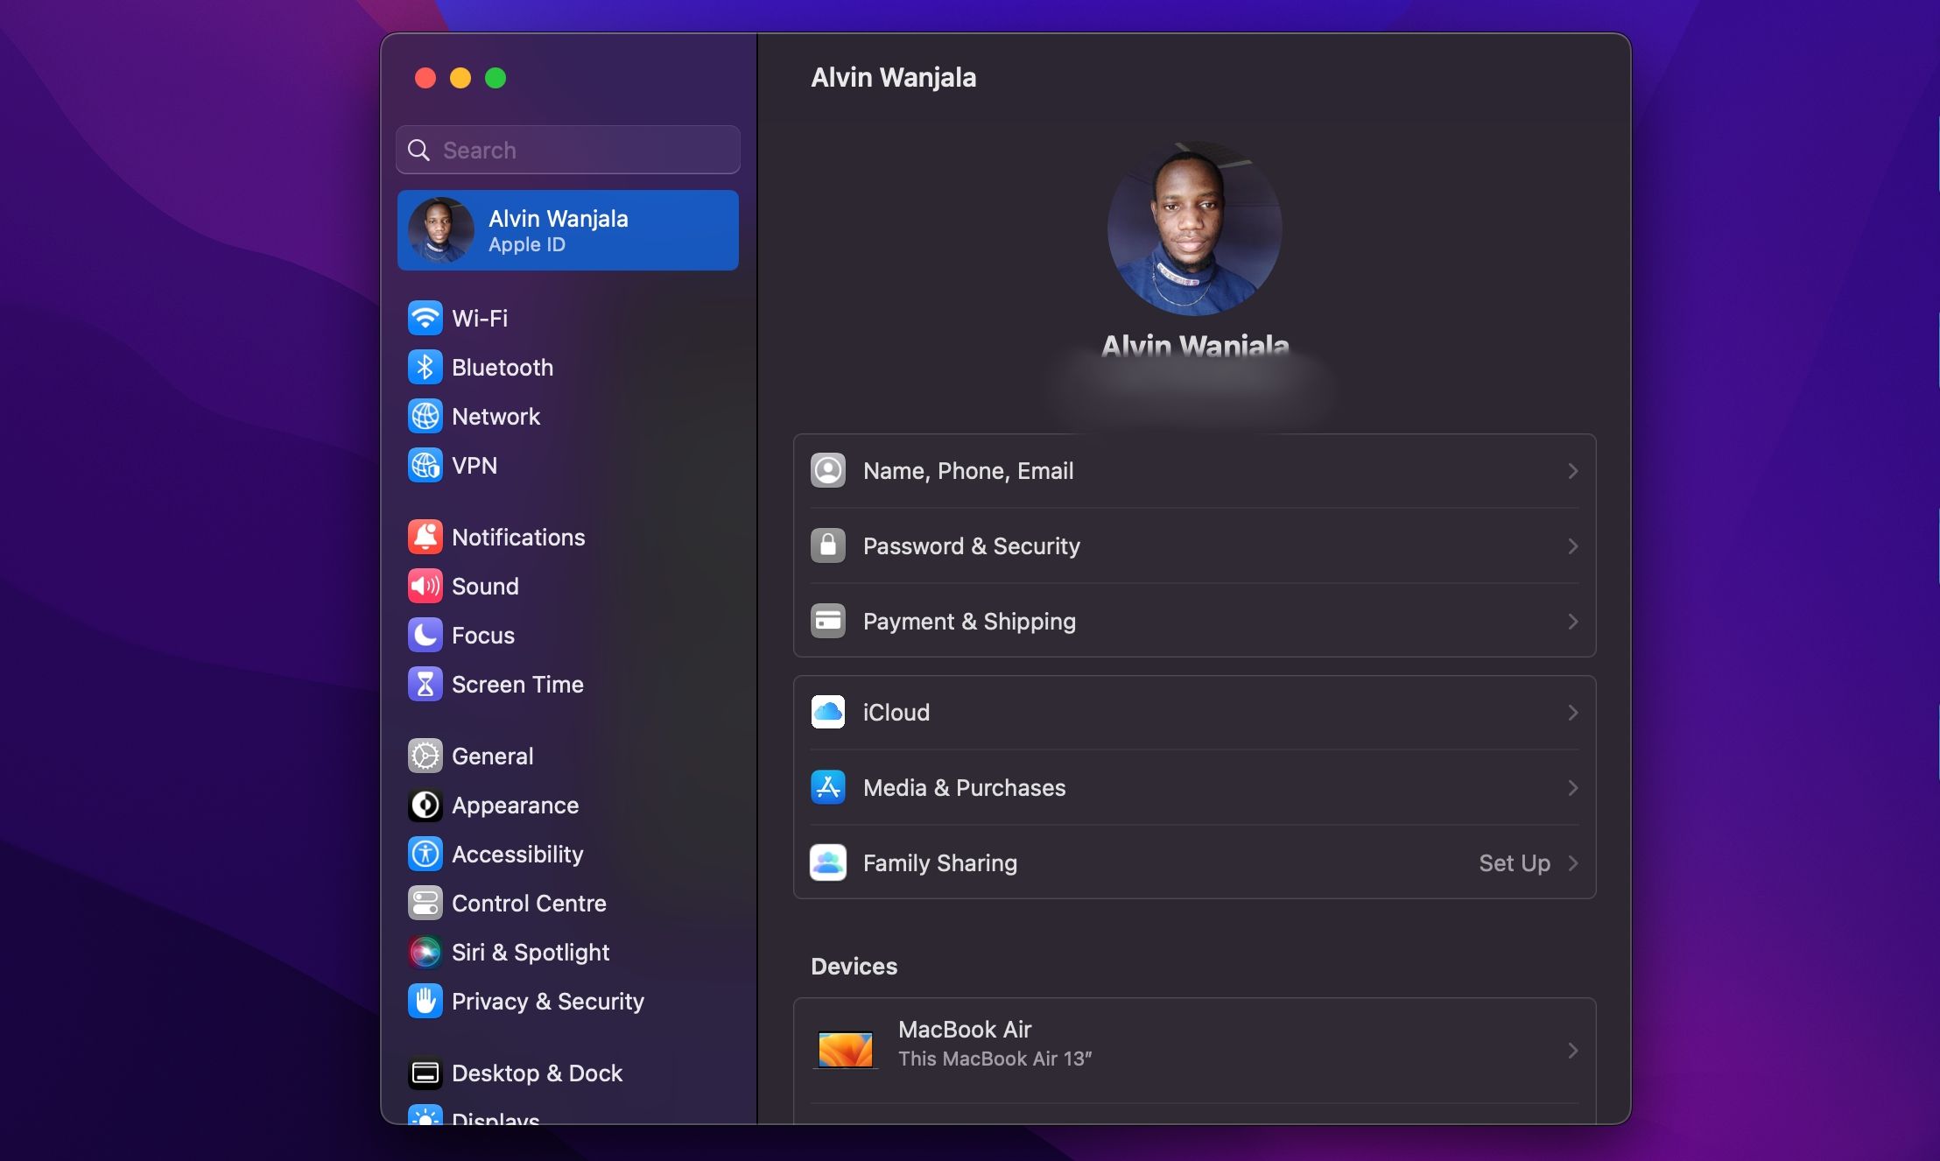Click the VPN icon in the sidebar
1940x1161 pixels.
coord(426,465)
